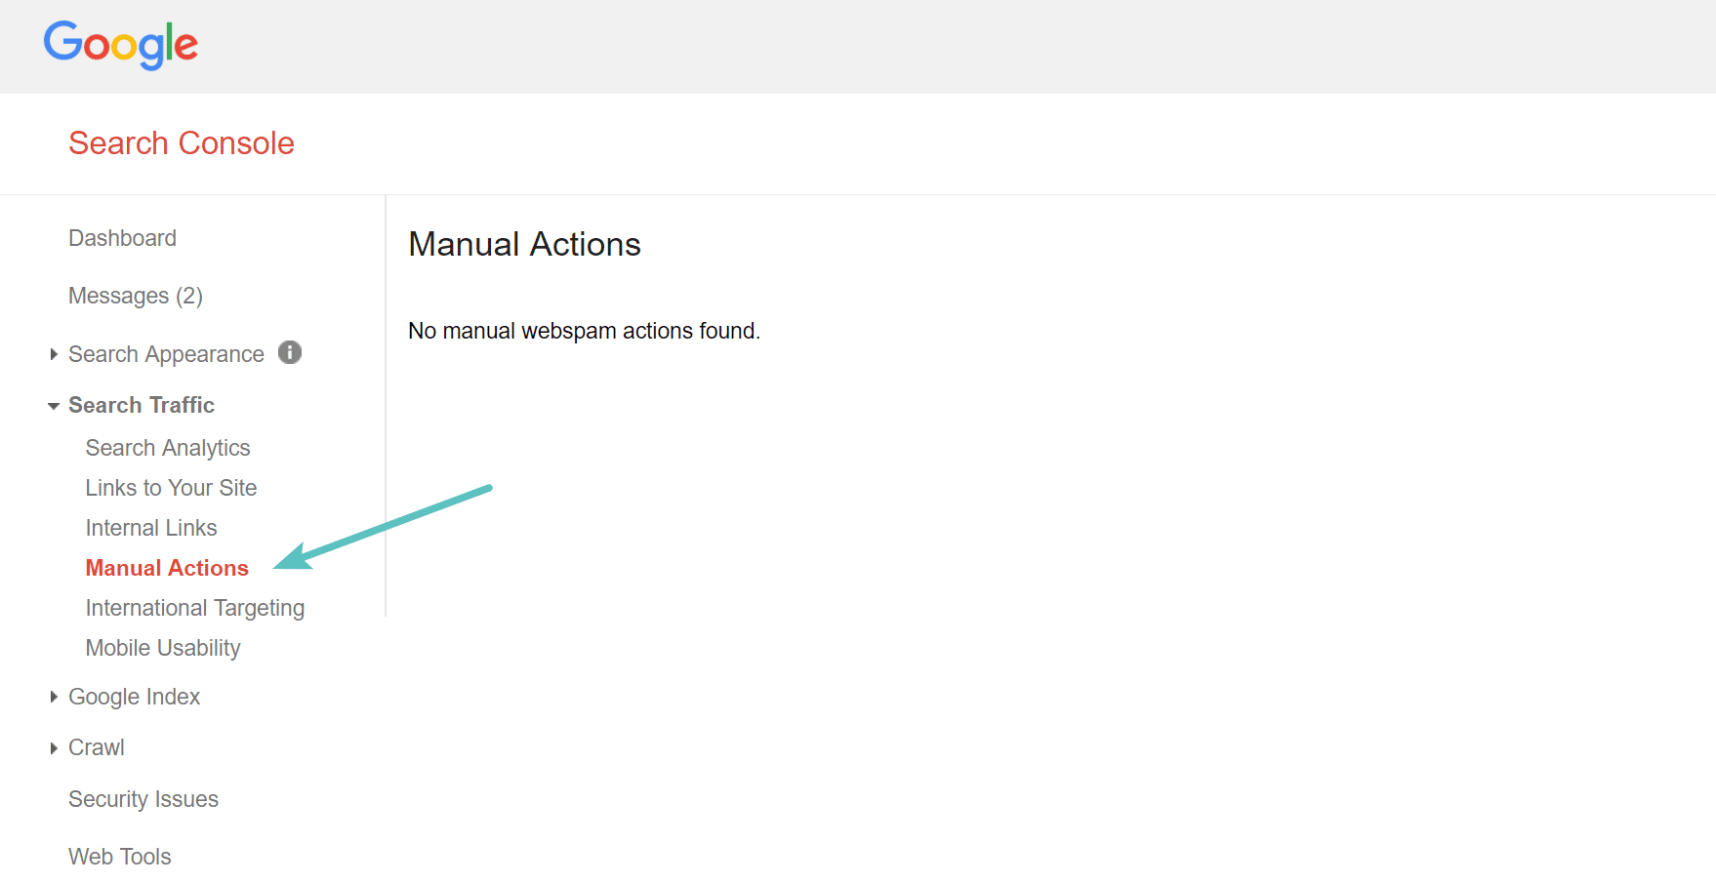Image resolution: width=1716 pixels, height=884 pixels.
Task: Go to the Dashboard page
Action: [x=122, y=238]
